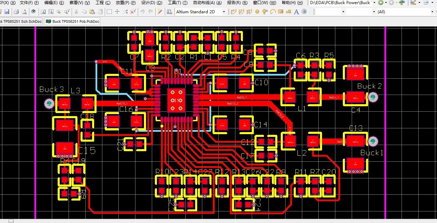The height and width of the screenshot is (223, 437).
Task: Expand the second empty filter combo box
Action: tap(374, 12)
